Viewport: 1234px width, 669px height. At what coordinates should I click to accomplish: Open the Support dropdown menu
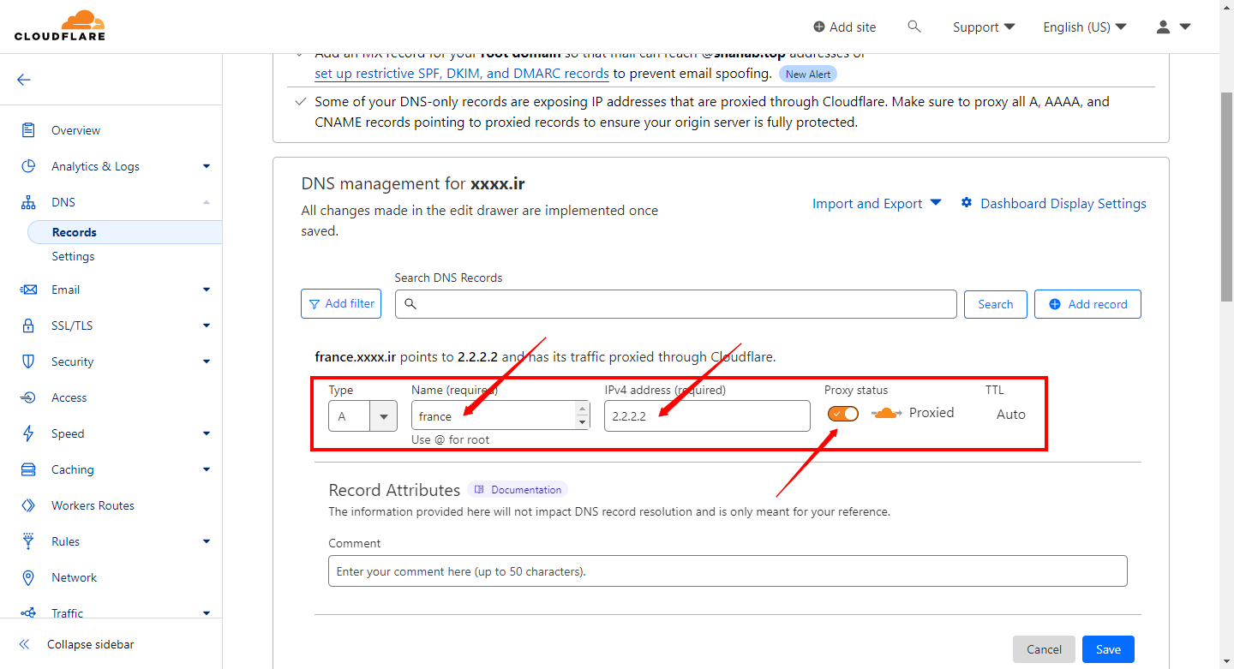click(x=984, y=27)
